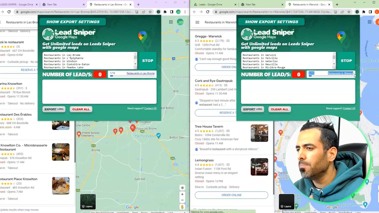The image size is (379, 213).
Task: Show Export Settings in left Lead Sniper
Action: (73, 22)
